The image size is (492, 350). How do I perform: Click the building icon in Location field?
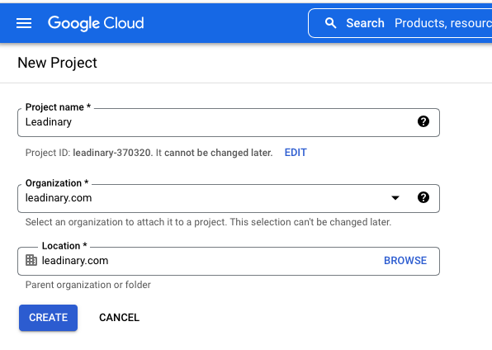tap(31, 260)
